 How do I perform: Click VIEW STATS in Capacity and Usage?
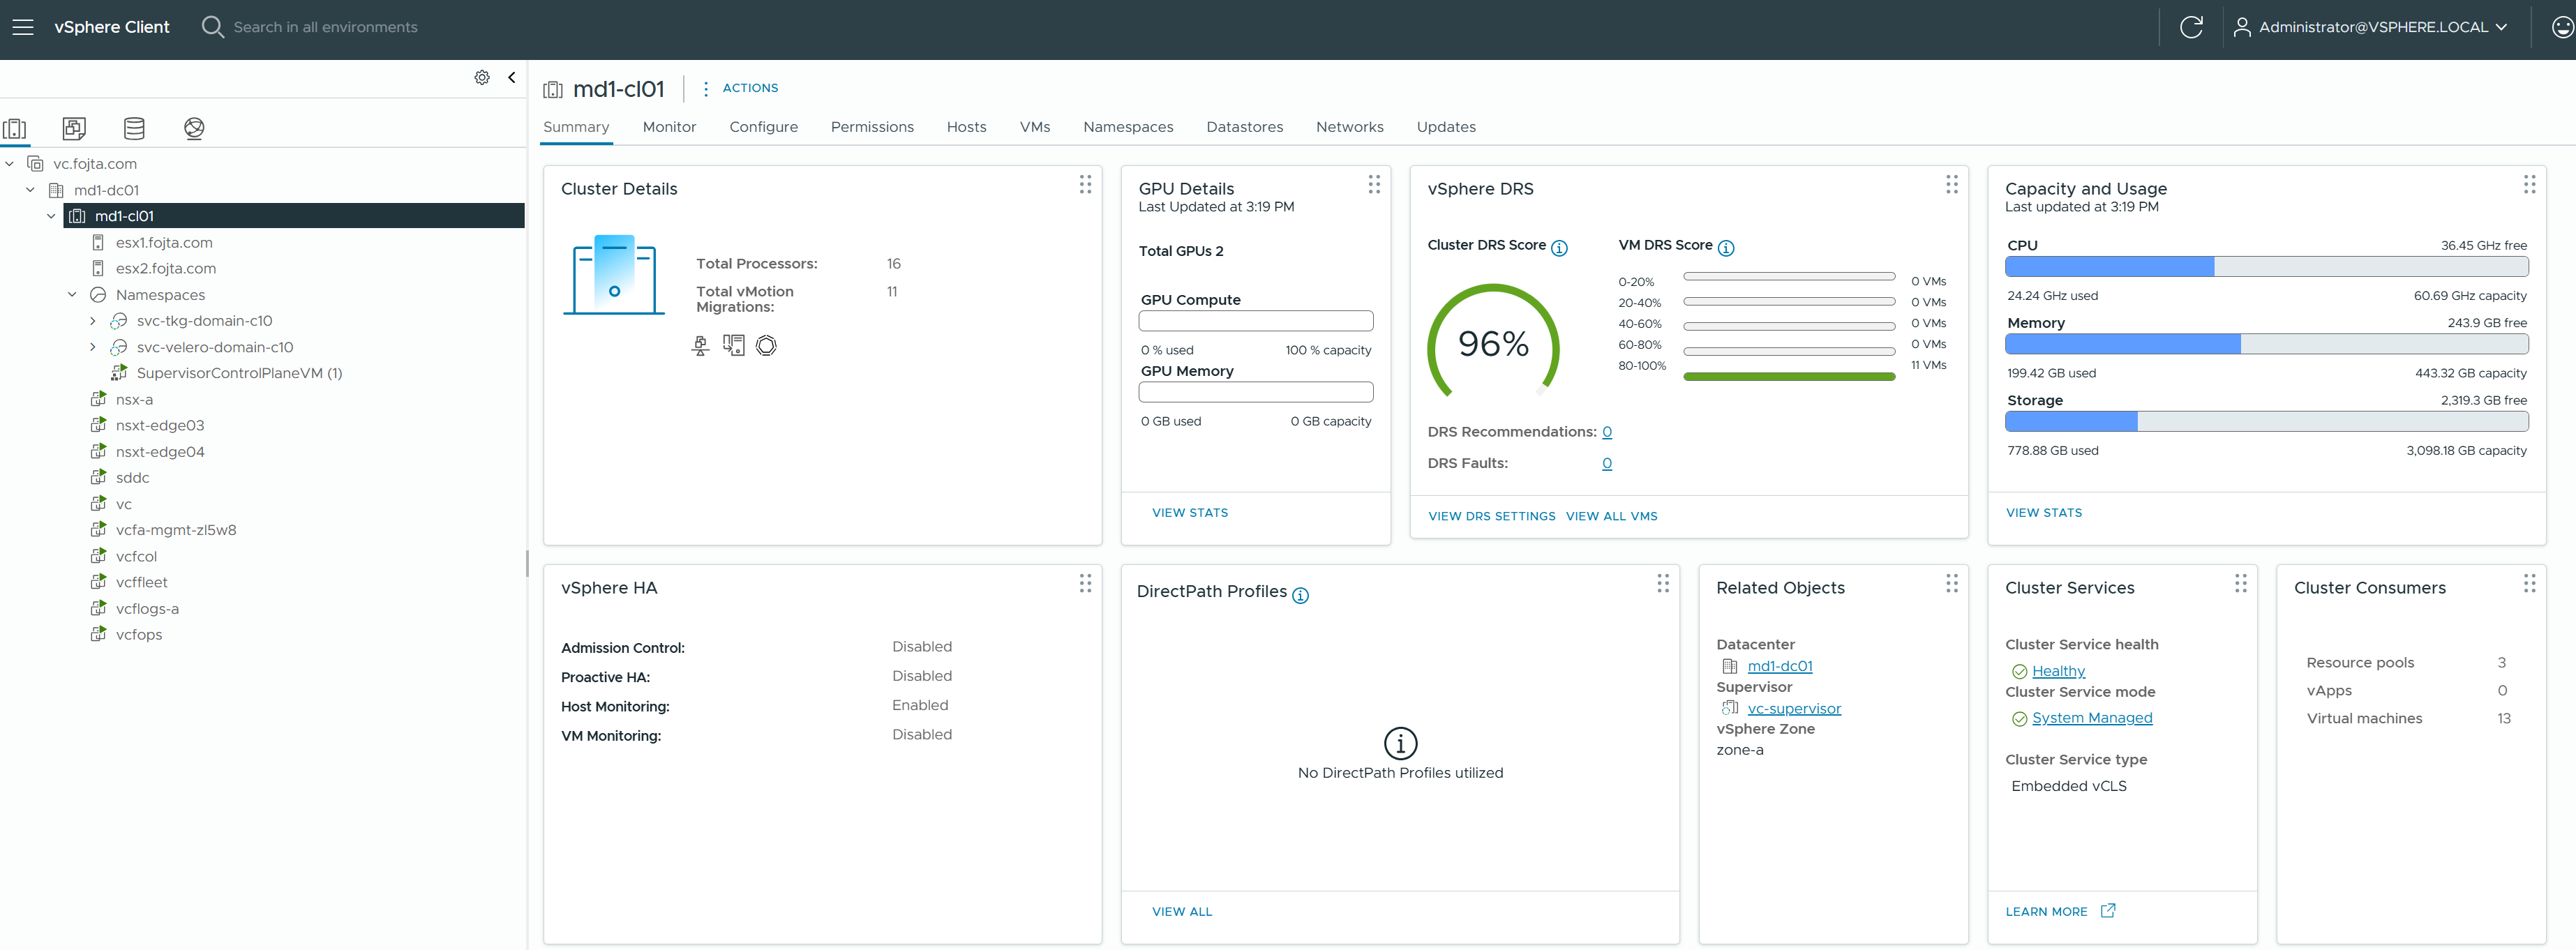click(x=2044, y=513)
